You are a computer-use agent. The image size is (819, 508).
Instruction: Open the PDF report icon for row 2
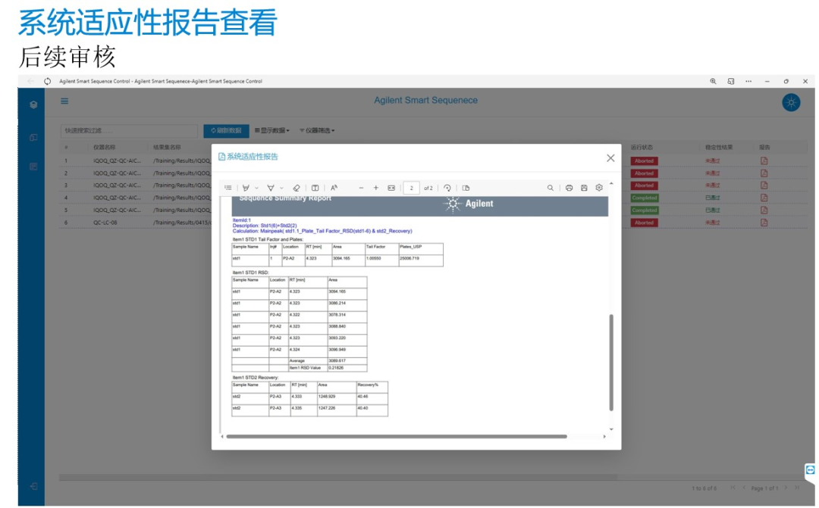click(764, 173)
